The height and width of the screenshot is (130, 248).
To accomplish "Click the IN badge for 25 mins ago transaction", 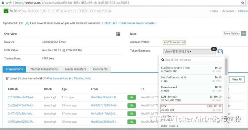I will pos(132,122).
